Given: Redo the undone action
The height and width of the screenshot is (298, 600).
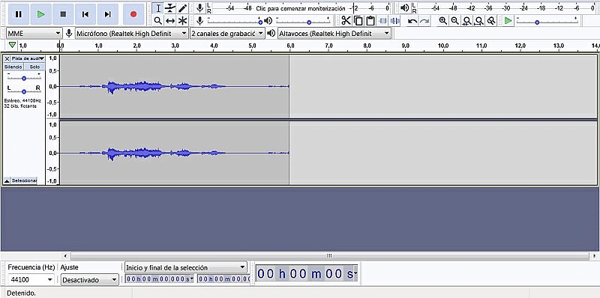Looking at the screenshot, I should (424, 21).
